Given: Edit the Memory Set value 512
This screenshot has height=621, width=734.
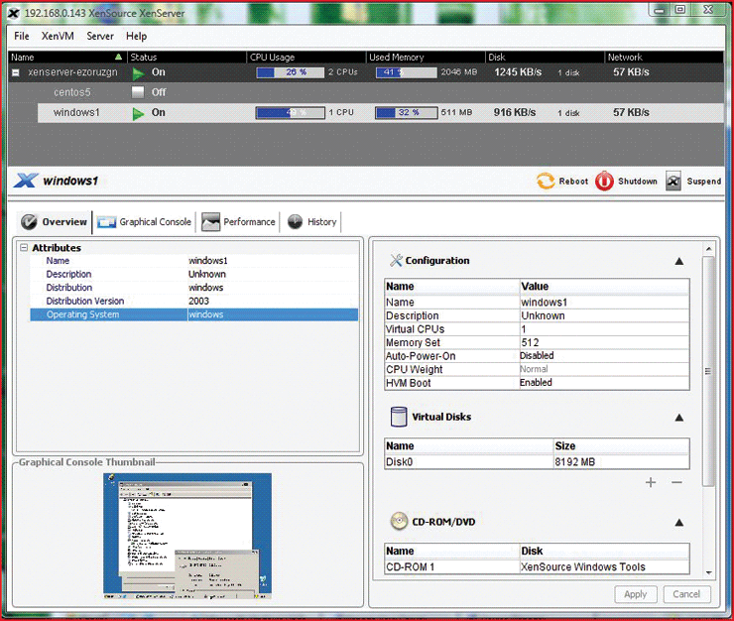Looking at the screenshot, I should (x=604, y=343).
